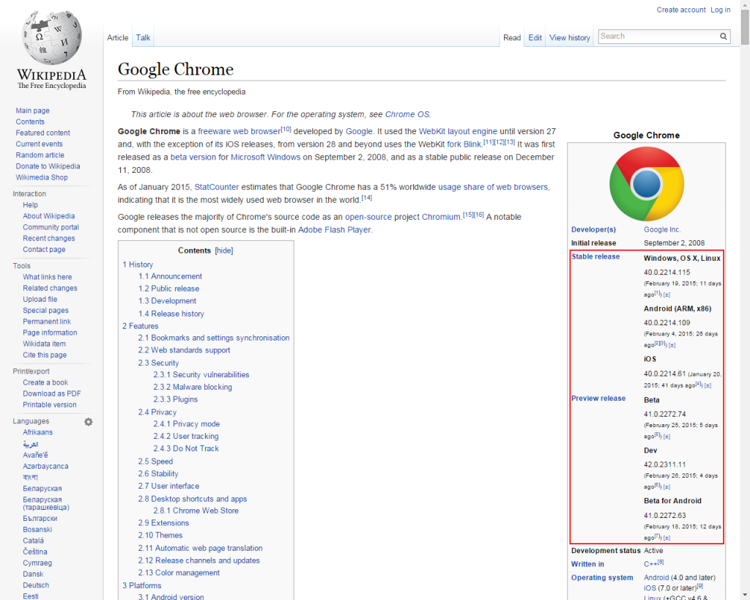Open the StatCounter link
Screen dimensions: 750x600
(216, 187)
